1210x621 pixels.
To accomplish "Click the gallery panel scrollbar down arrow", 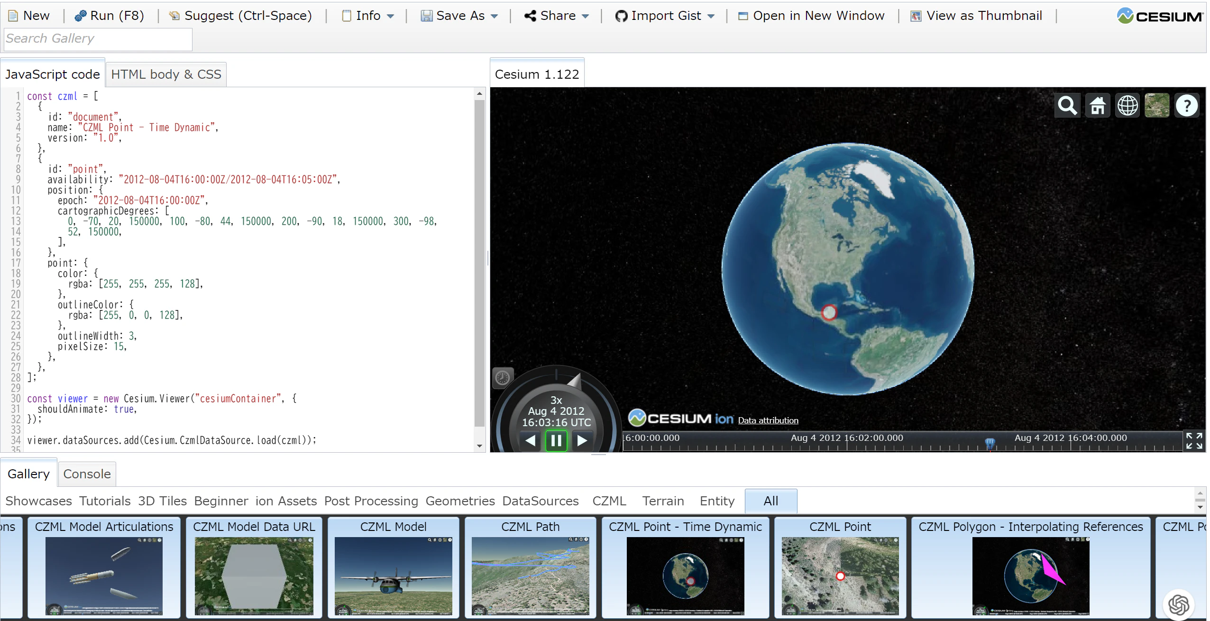I will 1200,507.
